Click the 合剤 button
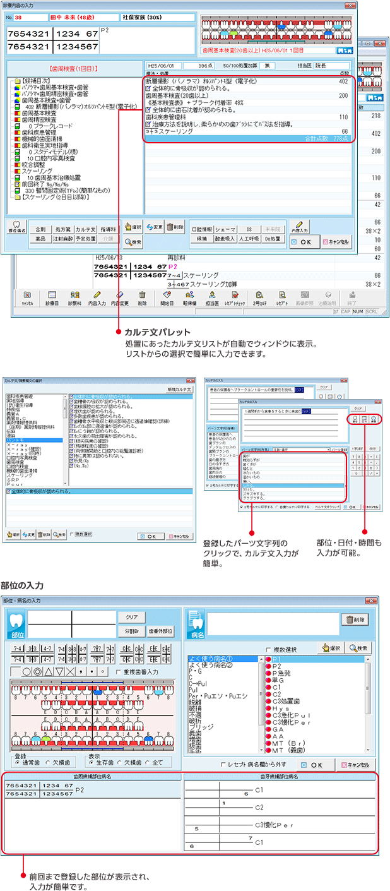This screenshot has height=891, width=390. coord(40,229)
